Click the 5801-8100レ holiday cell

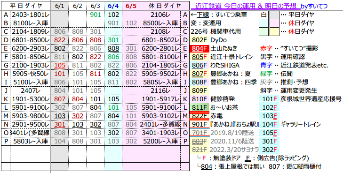click(x=160, y=57)
